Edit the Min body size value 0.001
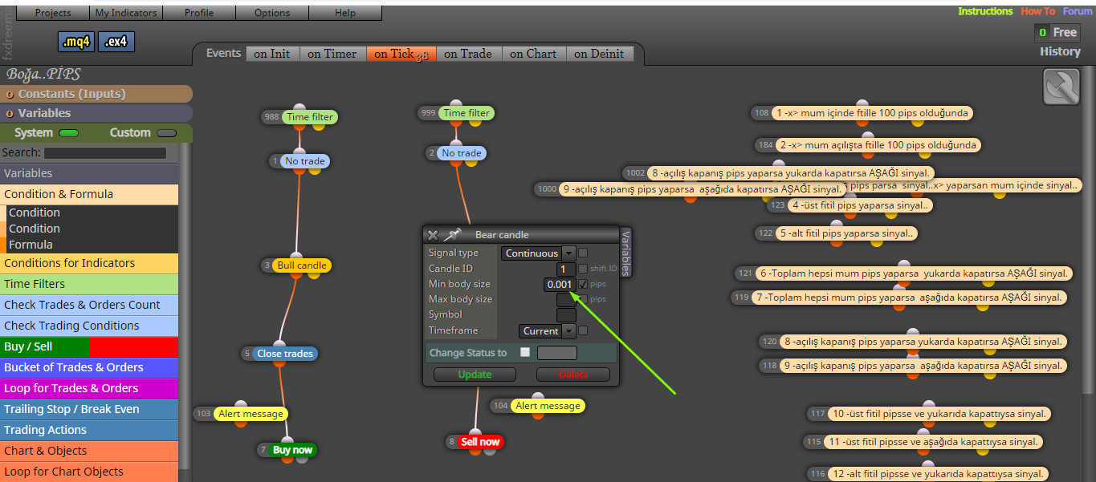Viewport: 1096px width, 482px height. (560, 285)
